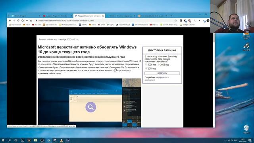The image size is (254, 143).
Task: Click the article headline Microsoft перестанет активно обновлять
Action: pyautogui.click(x=87, y=49)
